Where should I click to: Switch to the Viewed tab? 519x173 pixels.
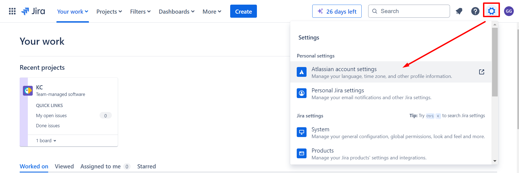(x=64, y=166)
